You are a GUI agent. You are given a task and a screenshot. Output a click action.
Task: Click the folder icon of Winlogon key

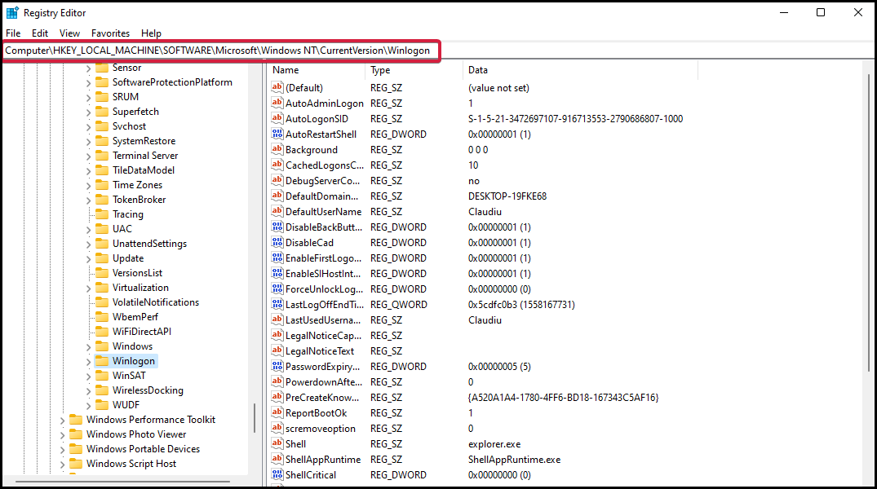pyautogui.click(x=102, y=361)
